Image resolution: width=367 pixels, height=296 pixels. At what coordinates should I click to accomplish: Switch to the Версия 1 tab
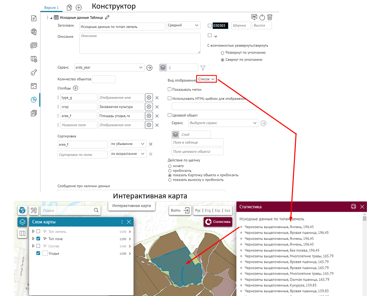tap(52, 8)
